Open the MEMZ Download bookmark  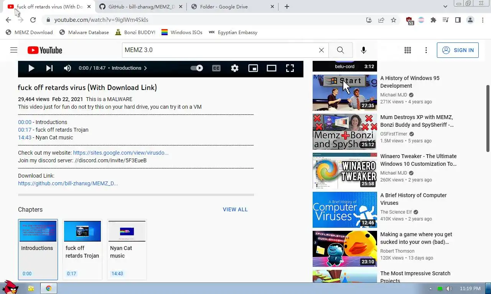coord(29,33)
